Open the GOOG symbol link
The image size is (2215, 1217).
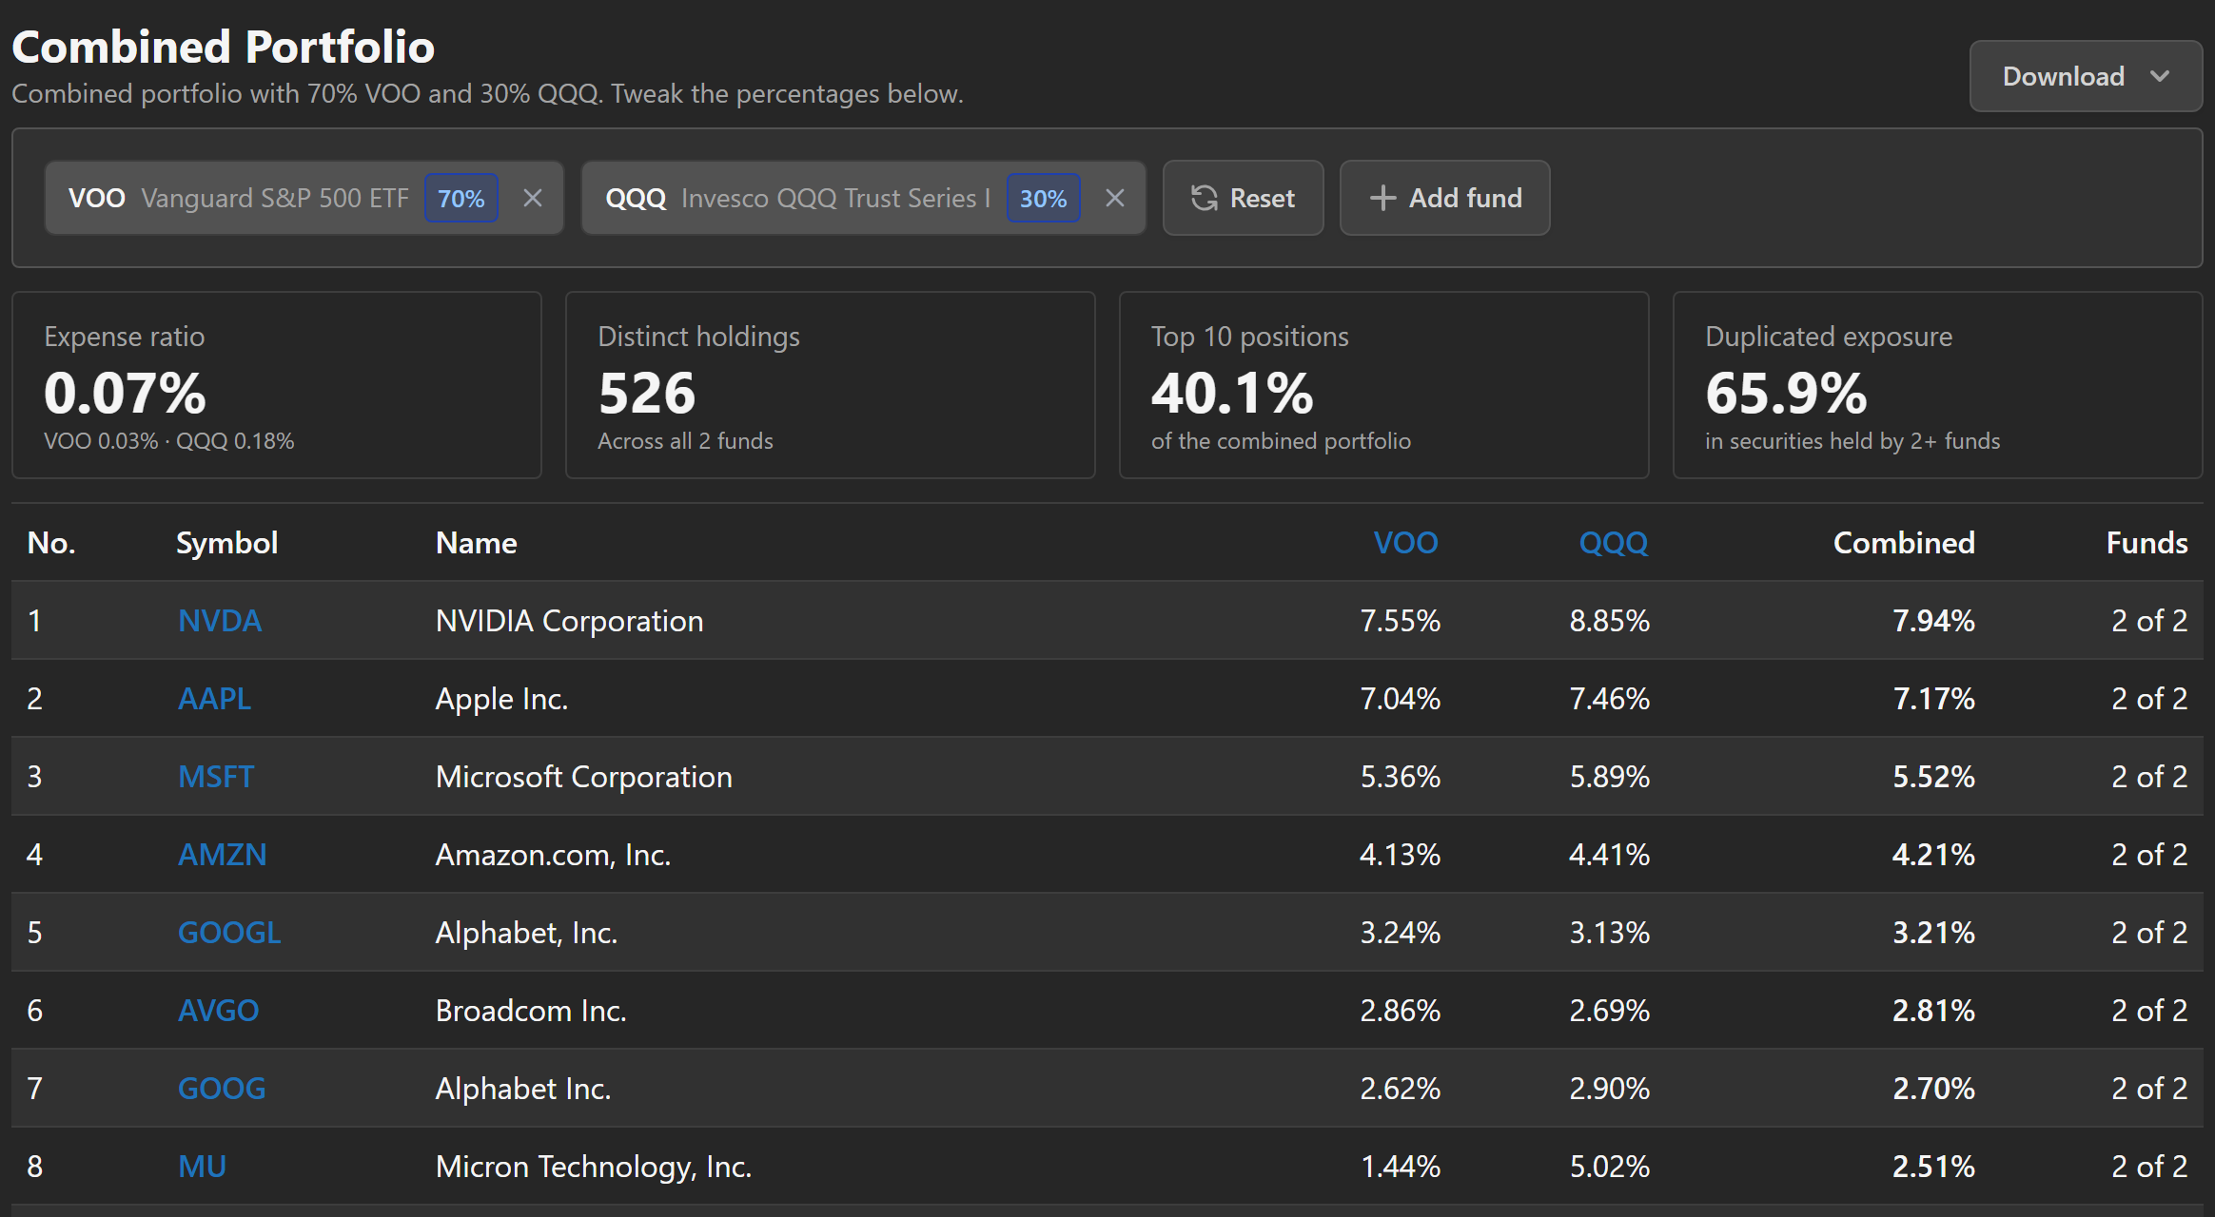(222, 1089)
